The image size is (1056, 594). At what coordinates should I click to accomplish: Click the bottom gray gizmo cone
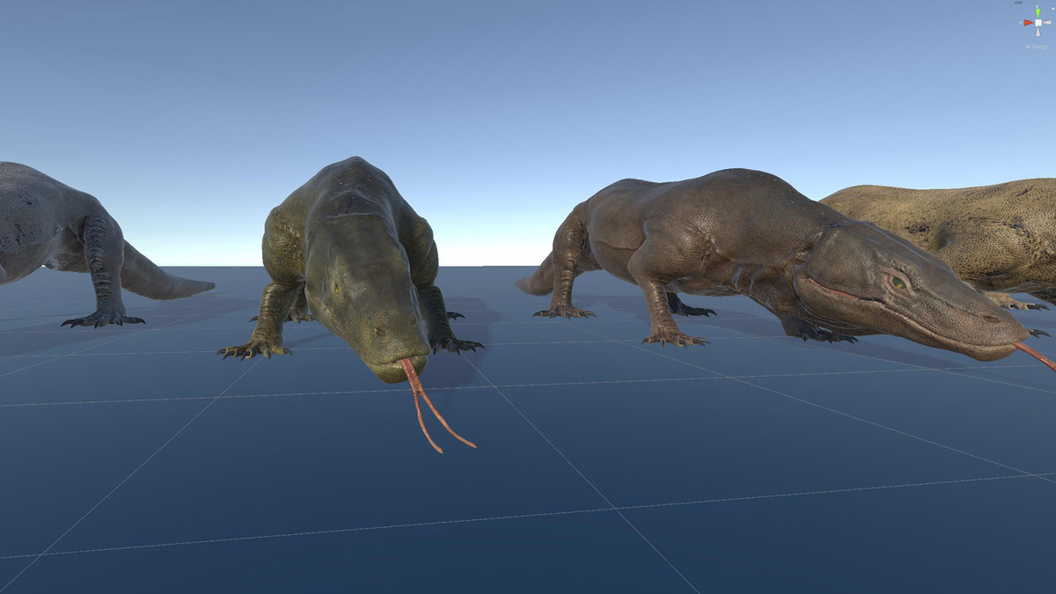(1038, 32)
